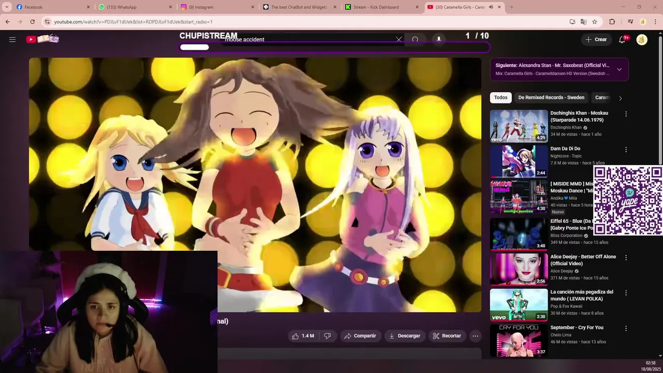Go back with browser back arrow
663x373 pixels.
tap(7, 22)
